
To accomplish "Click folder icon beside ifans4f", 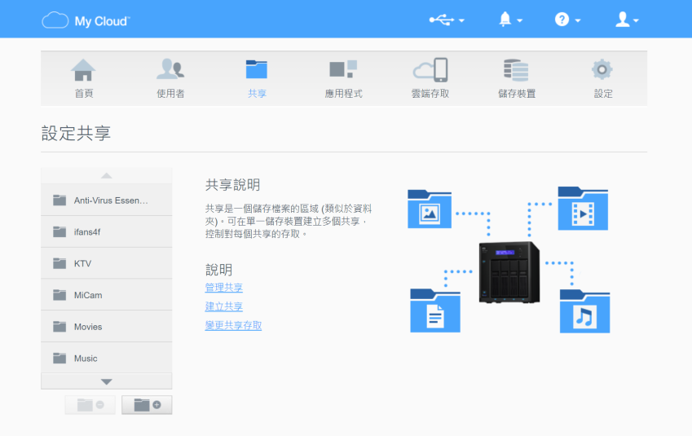I will coord(60,231).
